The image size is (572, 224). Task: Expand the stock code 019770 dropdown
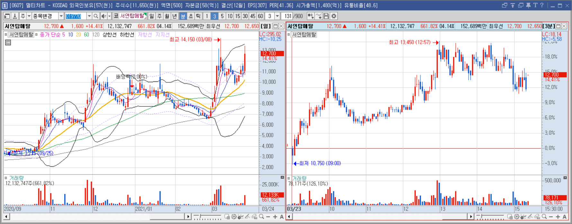click(89, 16)
